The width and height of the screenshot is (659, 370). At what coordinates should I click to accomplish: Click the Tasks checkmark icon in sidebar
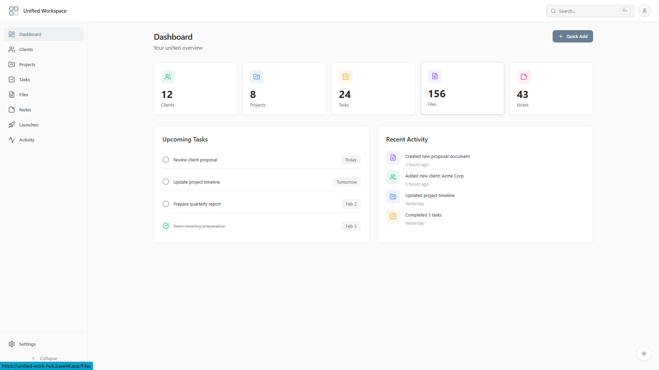click(x=12, y=79)
